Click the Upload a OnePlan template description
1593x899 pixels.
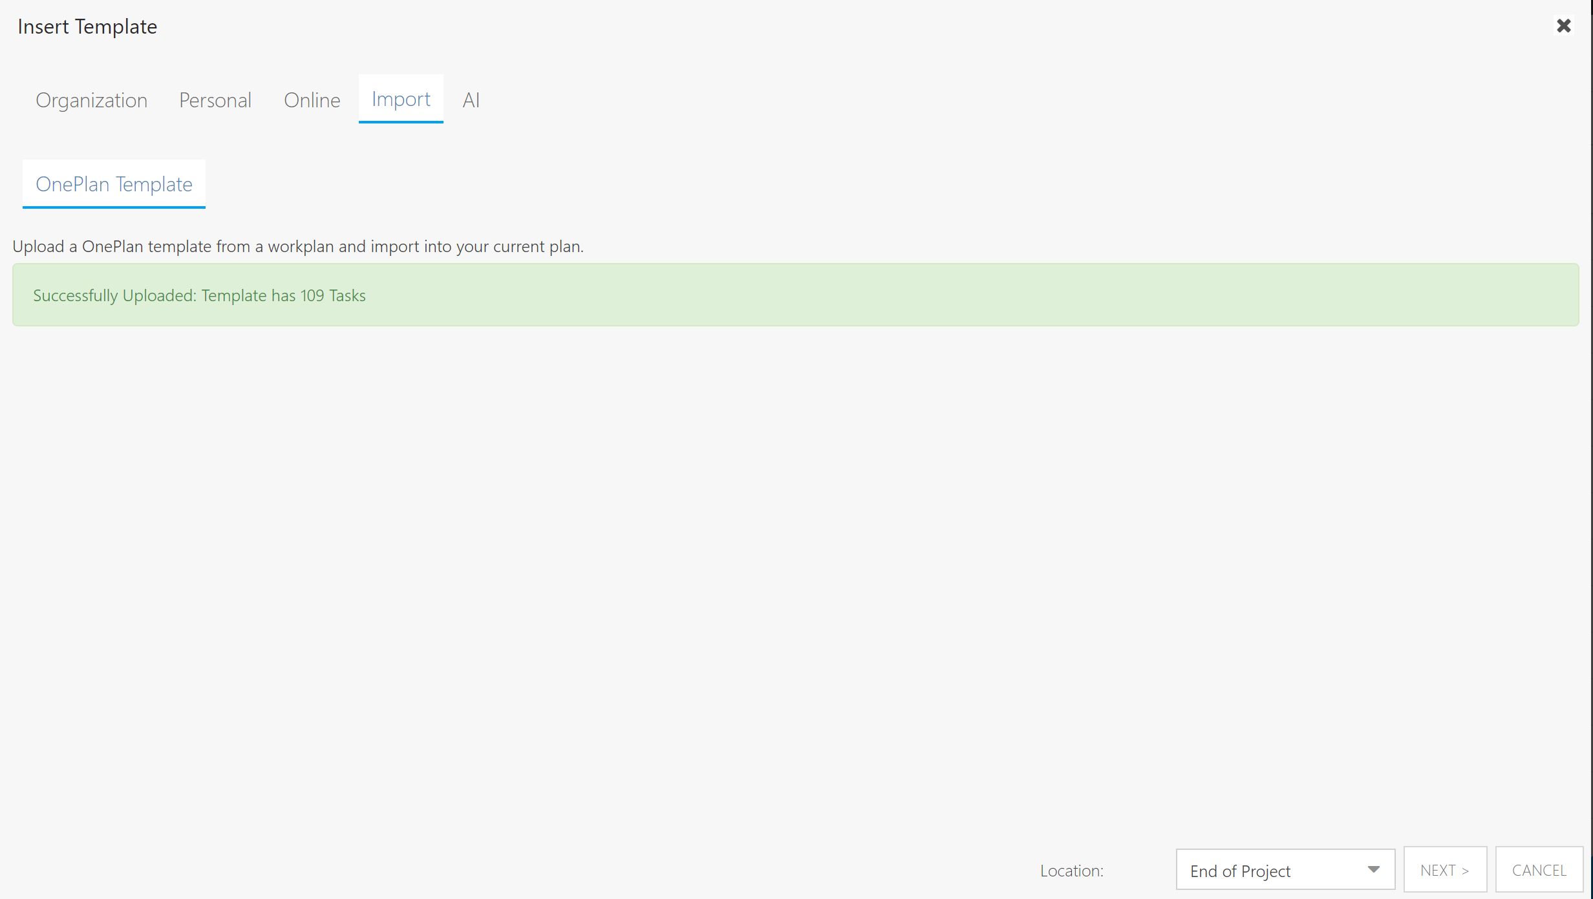click(298, 246)
